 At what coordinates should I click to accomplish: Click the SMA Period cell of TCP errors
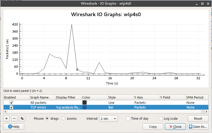click(196, 107)
